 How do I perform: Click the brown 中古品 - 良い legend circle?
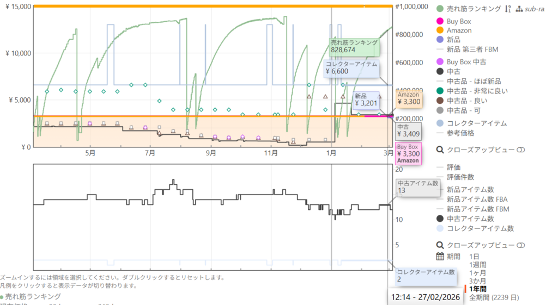point(440,100)
